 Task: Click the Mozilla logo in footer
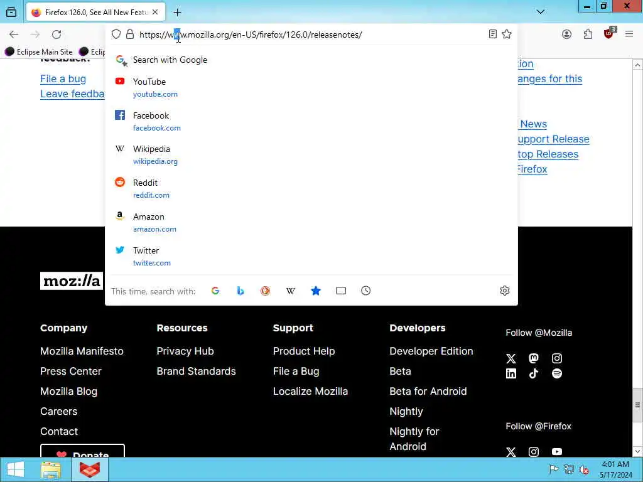(x=72, y=281)
